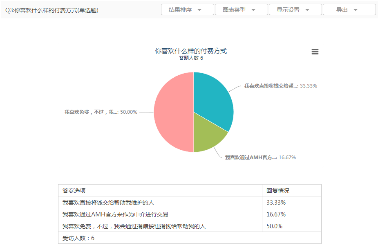Click the 16.67% pie chart label
This screenshot has width=378, height=250.
260,157
